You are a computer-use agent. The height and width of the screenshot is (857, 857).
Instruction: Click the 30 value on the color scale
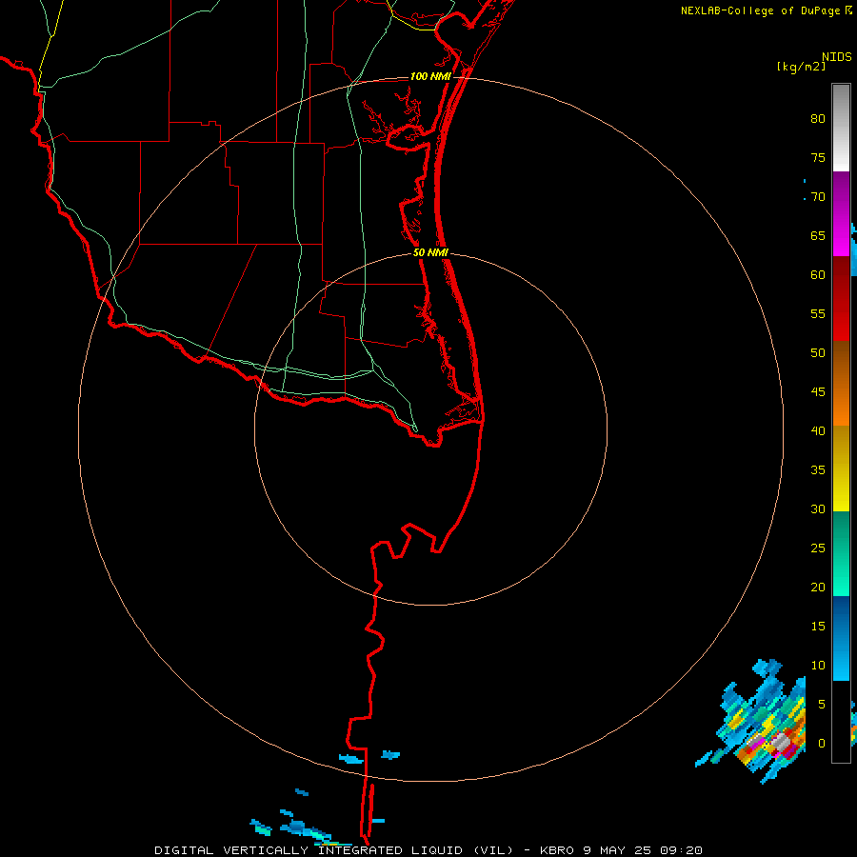point(818,508)
